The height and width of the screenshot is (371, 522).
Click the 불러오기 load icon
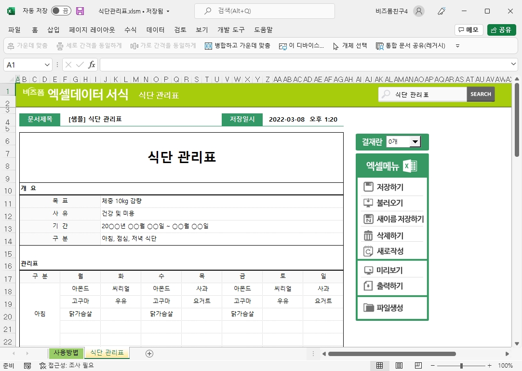point(368,203)
